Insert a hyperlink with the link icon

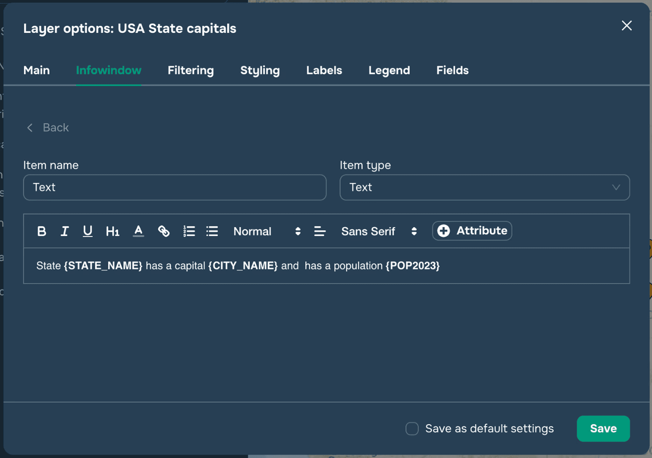(164, 231)
